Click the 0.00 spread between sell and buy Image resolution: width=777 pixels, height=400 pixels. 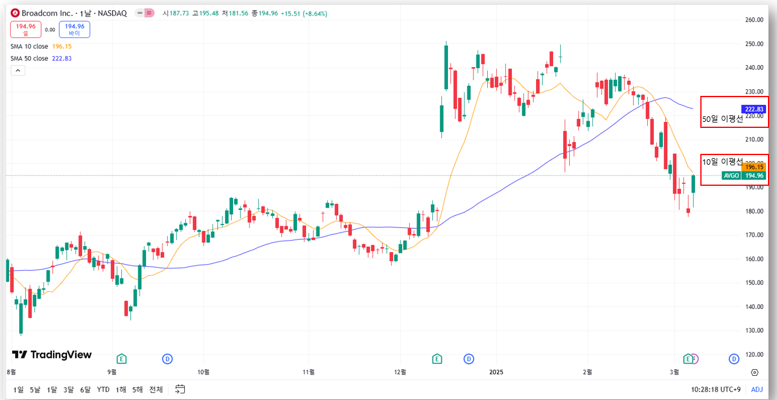(50, 30)
